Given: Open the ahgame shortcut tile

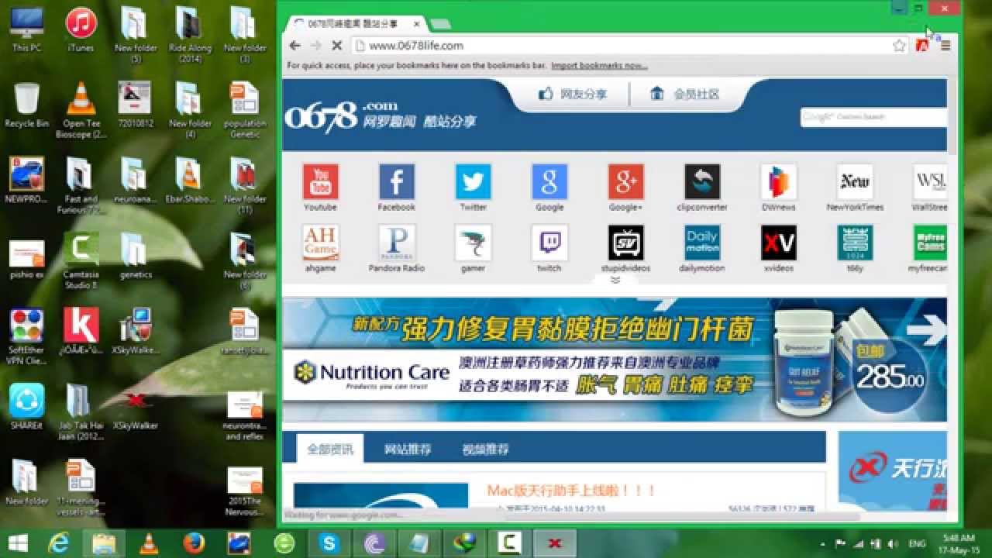Looking at the screenshot, I should pyautogui.click(x=320, y=249).
